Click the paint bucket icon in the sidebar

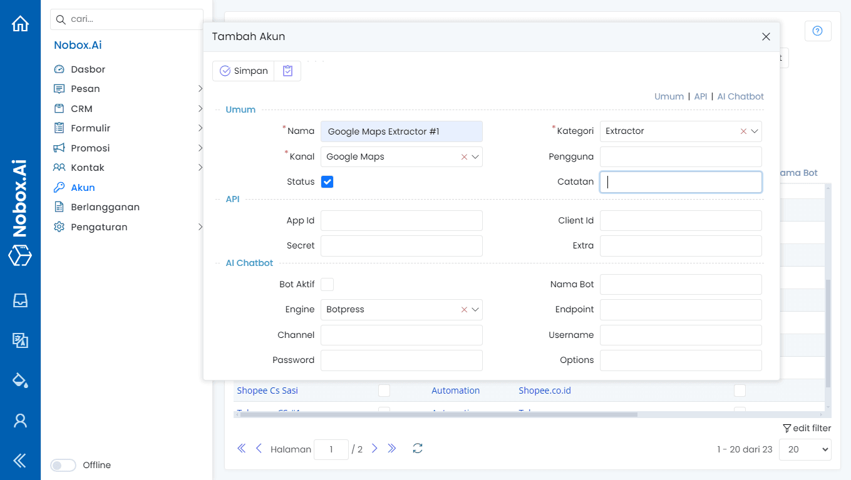pyautogui.click(x=21, y=380)
